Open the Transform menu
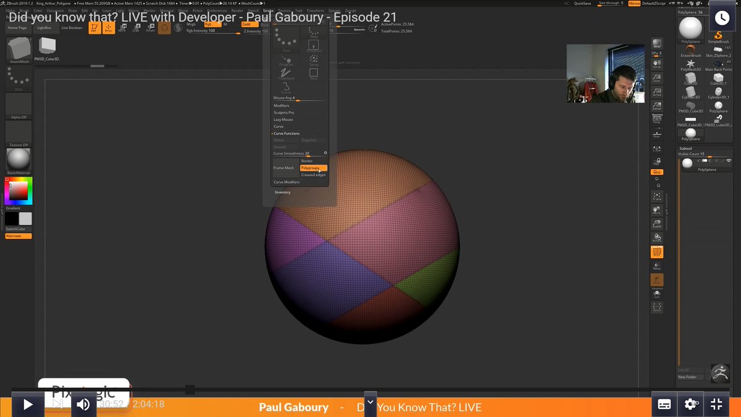Viewport: 741px width, 417px height. [315, 11]
